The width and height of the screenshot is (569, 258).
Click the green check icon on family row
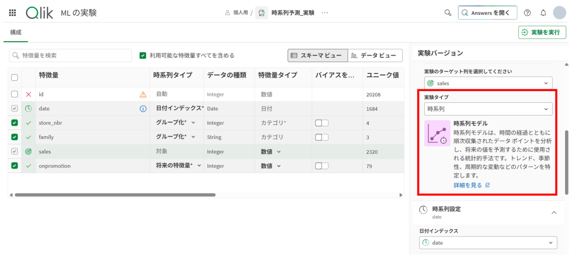pos(28,137)
